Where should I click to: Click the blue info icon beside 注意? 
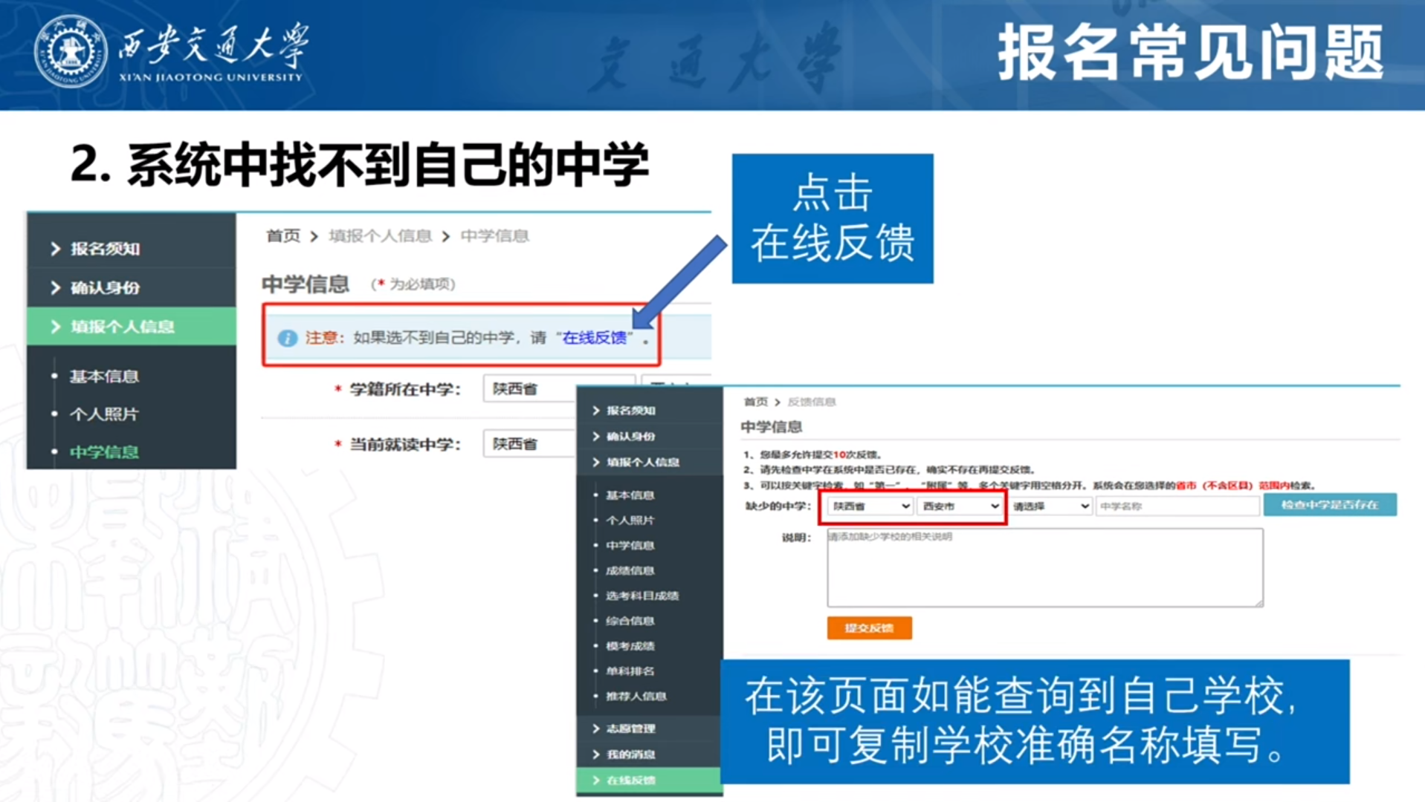tap(287, 339)
